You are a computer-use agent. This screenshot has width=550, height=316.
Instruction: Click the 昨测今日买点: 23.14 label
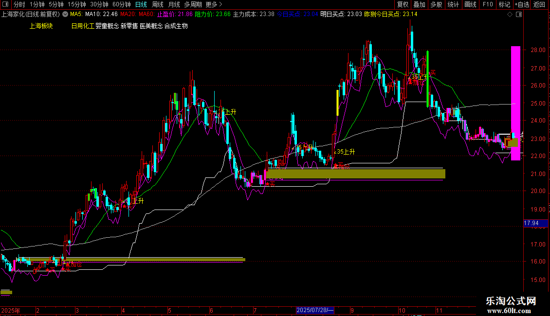click(x=391, y=15)
